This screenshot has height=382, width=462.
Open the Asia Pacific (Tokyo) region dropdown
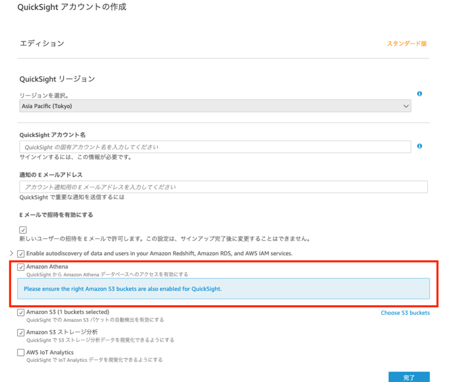pos(215,106)
